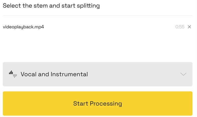The height and width of the screenshot is (117, 197).
Task: Click the word 'Start' on yellow button
Action: [x=81, y=104]
